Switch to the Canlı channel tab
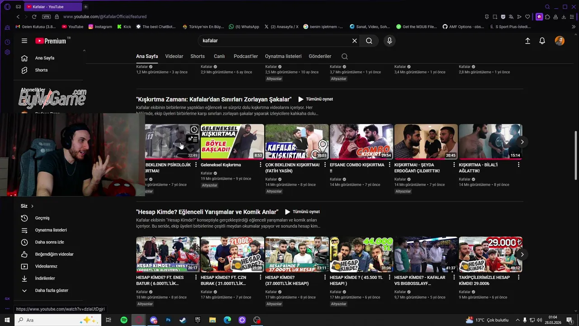 click(219, 57)
